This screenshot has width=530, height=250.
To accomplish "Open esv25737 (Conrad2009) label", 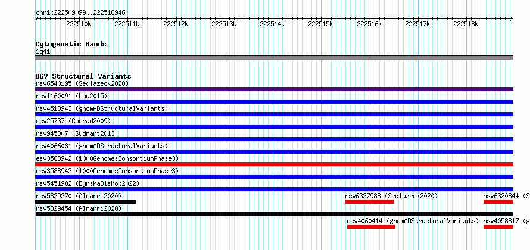I will tap(73, 121).
